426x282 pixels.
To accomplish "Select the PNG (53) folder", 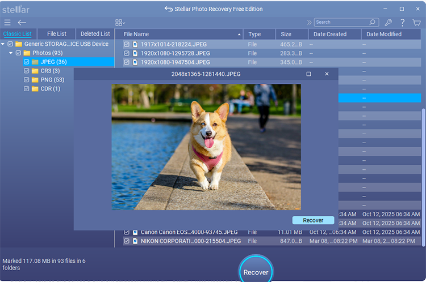I will pyautogui.click(x=52, y=80).
